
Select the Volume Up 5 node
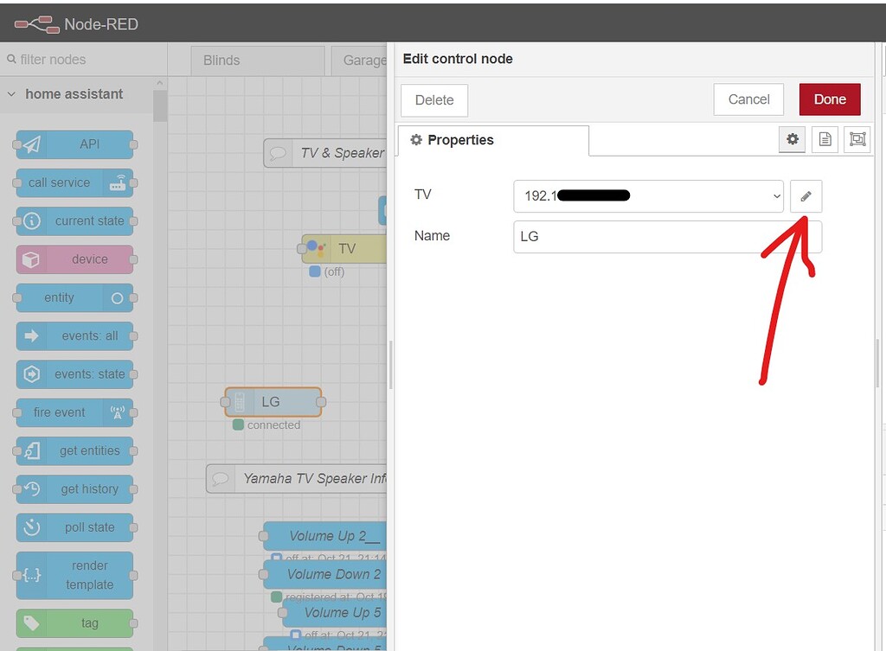(335, 613)
